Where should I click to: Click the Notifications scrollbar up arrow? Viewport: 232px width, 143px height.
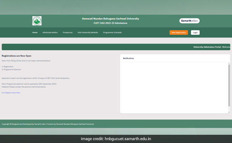[229, 64]
